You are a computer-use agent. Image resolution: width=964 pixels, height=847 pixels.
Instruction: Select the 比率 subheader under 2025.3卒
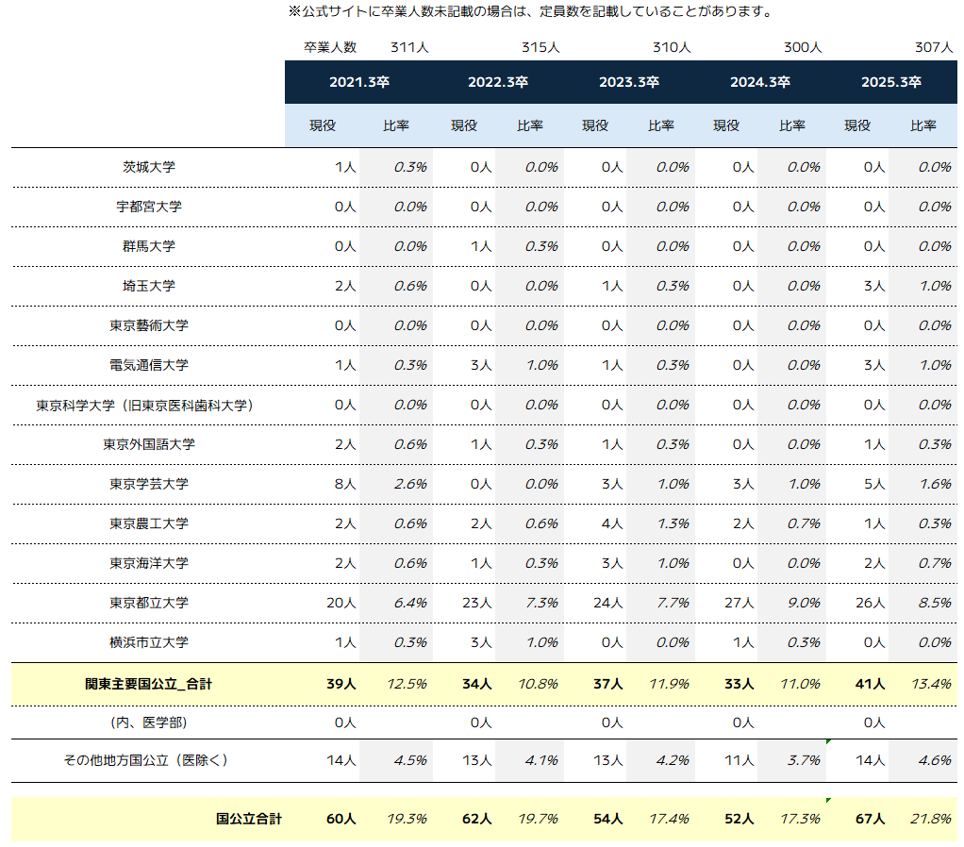click(x=923, y=126)
